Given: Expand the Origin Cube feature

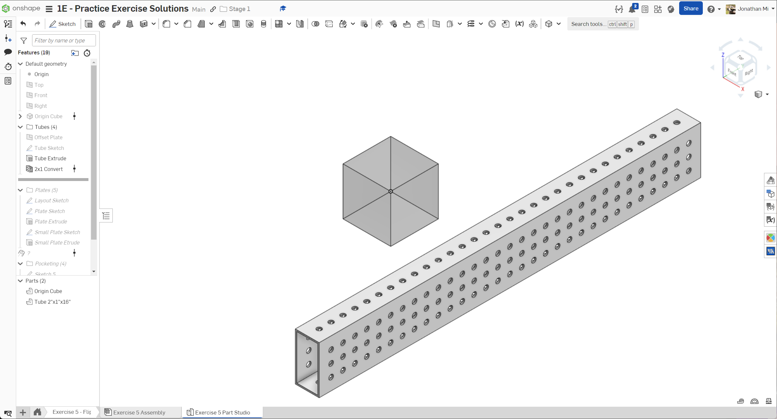Looking at the screenshot, I should click(x=20, y=116).
